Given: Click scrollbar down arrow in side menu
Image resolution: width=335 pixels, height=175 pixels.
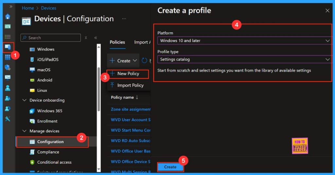Looking at the screenshot, I should [x=99, y=169].
